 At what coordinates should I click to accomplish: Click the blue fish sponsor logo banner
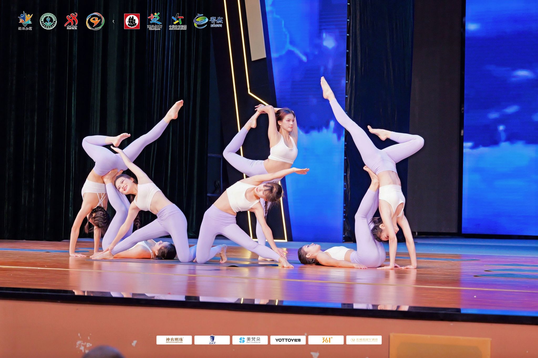coord(212,340)
